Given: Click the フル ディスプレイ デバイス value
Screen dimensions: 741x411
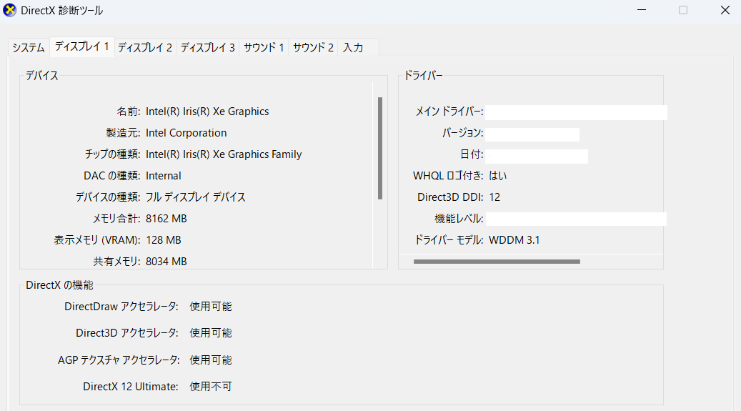Looking at the screenshot, I should [x=195, y=197].
